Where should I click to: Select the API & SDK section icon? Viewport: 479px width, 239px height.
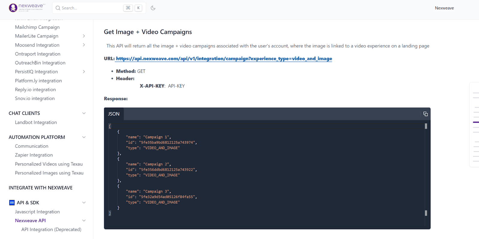(12, 203)
